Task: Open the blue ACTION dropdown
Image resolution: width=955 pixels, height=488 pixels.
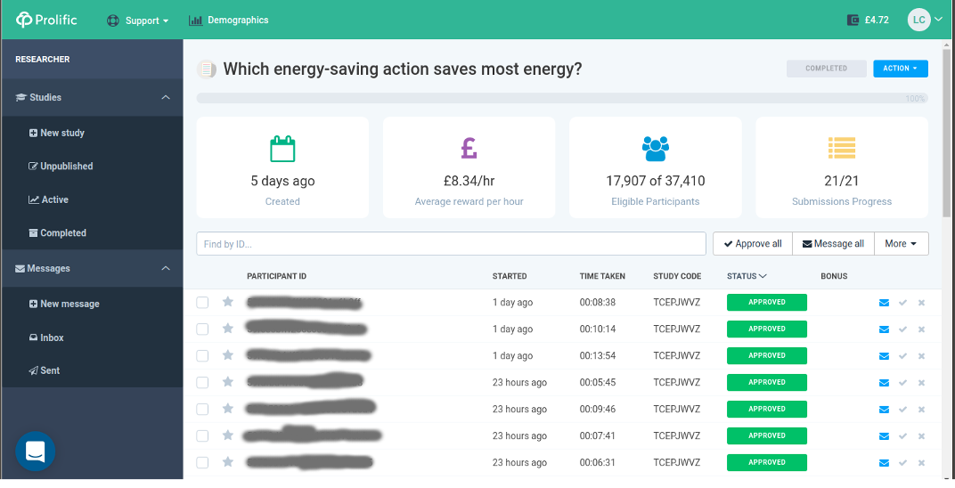Action: (900, 69)
